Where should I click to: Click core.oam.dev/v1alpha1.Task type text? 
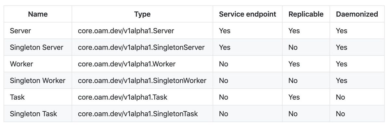pos(123,97)
